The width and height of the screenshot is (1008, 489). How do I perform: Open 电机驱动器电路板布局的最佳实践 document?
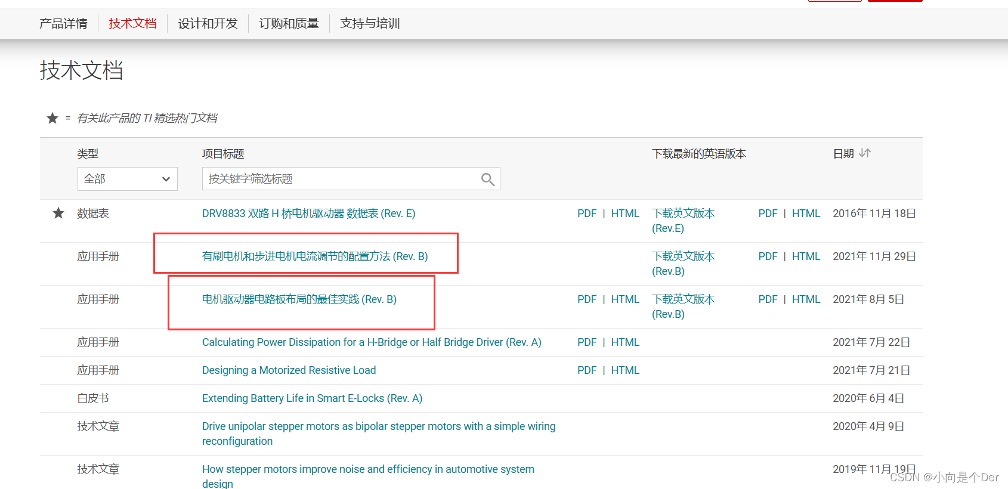pyautogui.click(x=299, y=299)
